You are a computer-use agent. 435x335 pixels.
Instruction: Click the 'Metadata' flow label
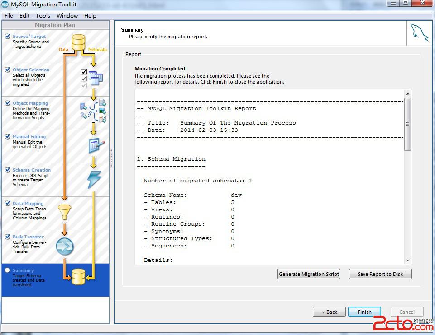coord(97,49)
